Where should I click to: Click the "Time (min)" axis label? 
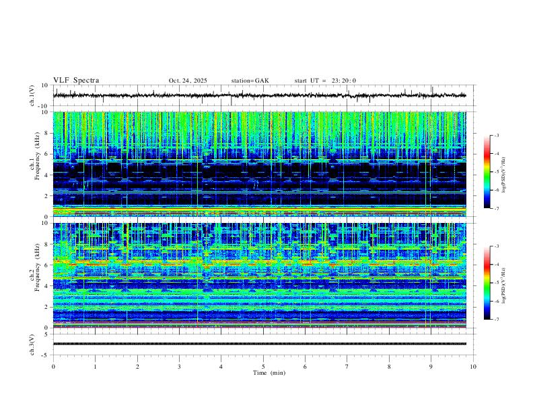tap(269, 373)
